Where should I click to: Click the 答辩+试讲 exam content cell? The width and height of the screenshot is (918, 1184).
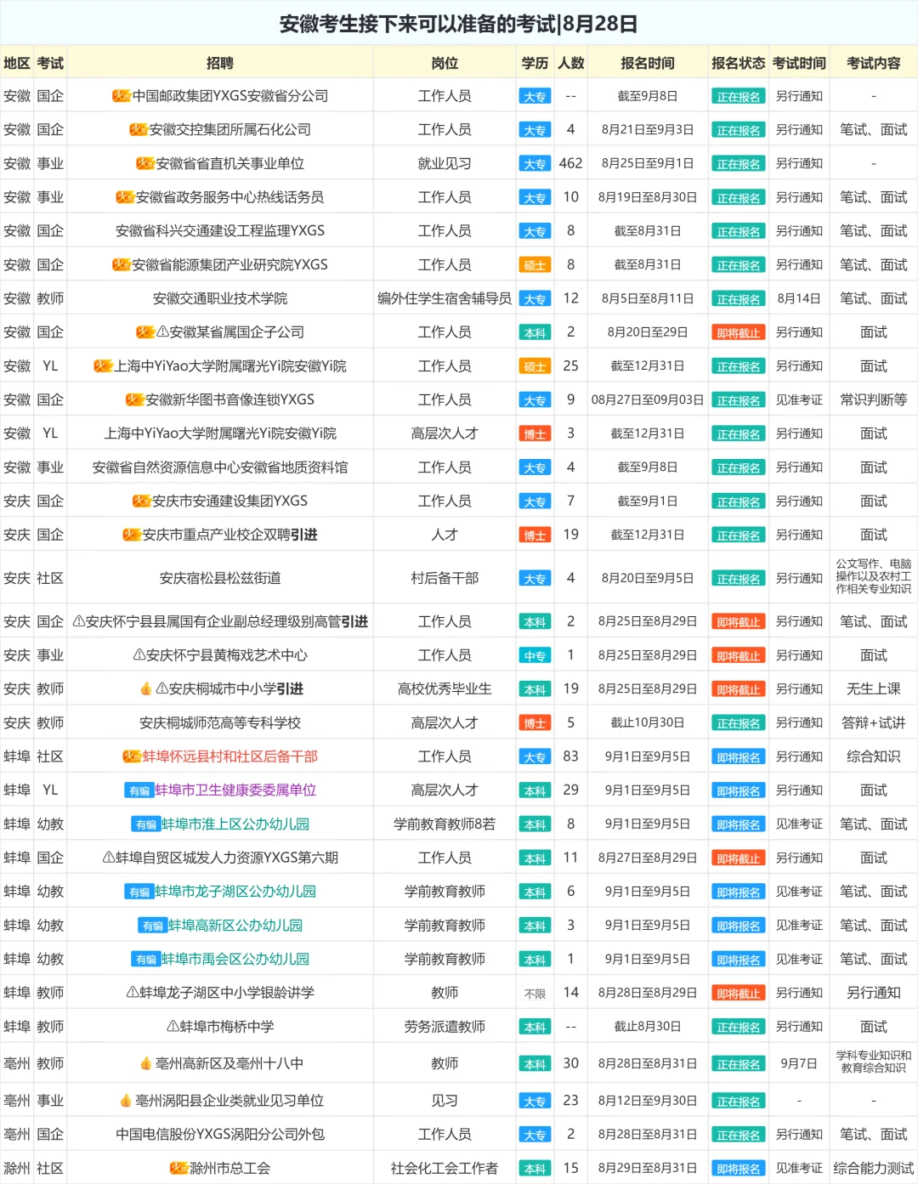(x=873, y=723)
